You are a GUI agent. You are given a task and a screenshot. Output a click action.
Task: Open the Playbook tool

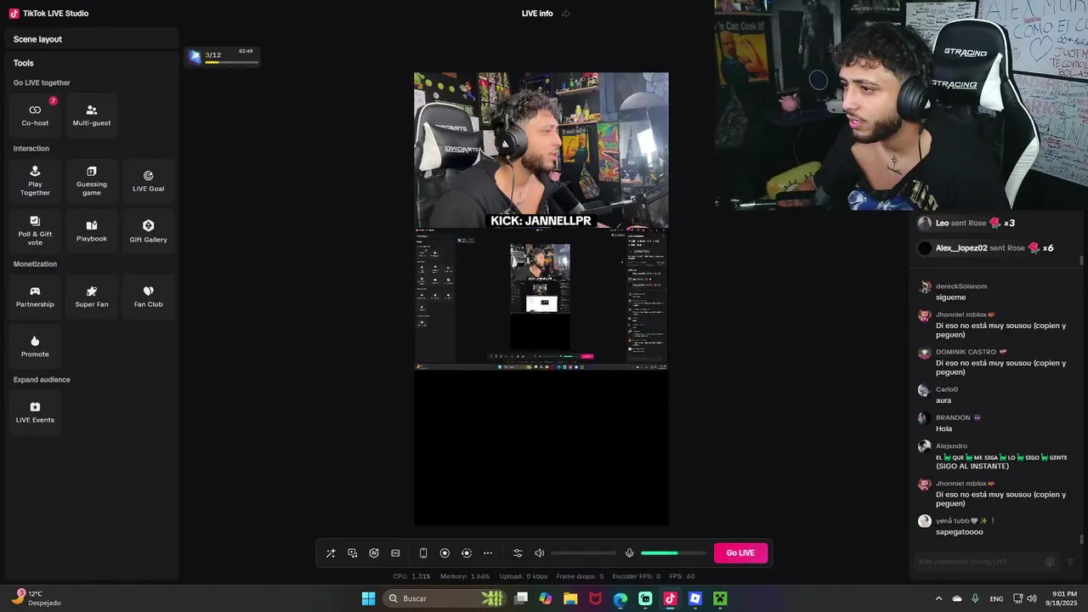click(x=92, y=231)
